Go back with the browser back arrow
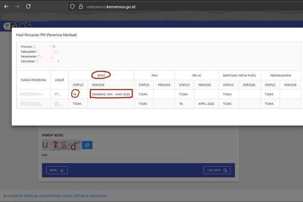Image resolution: width=303 pixels, height=202 pixels. [x=6, y=6]
